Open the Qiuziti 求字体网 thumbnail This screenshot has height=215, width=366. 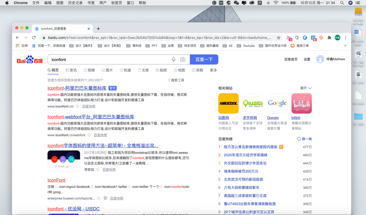[253, 103]
